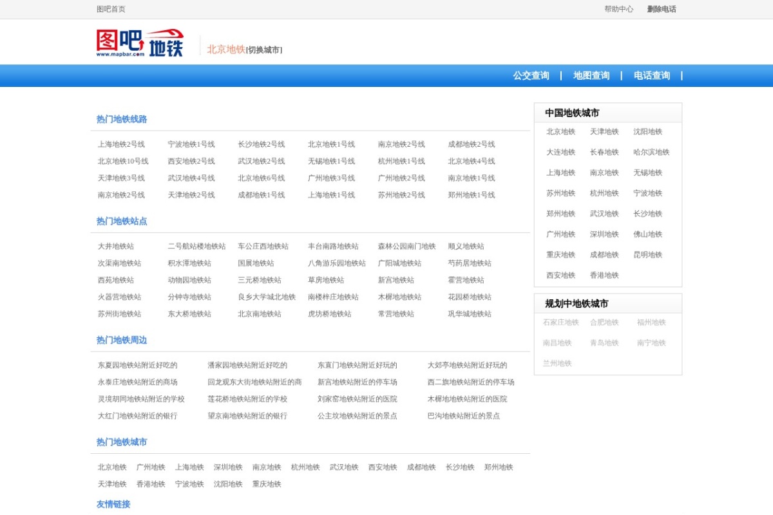Image resolution: width=773 pixels, height=515 pixels.
Task: Click 上海地铁2号线 under 热门地铁线路
Action: [x=121, y=144]
